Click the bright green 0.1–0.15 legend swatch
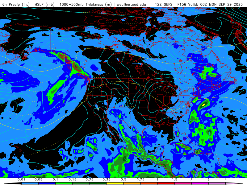The width and height of the screenshot is (247, 185). click(64, 183)
